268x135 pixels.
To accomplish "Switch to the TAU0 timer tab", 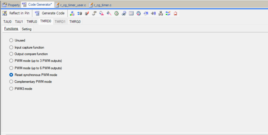I will pyautogui.click(x=7, y=22).
